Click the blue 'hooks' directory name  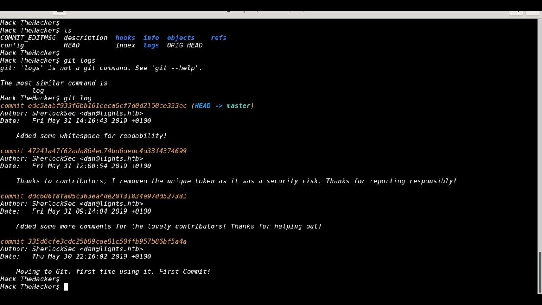[x=125, y=38]
